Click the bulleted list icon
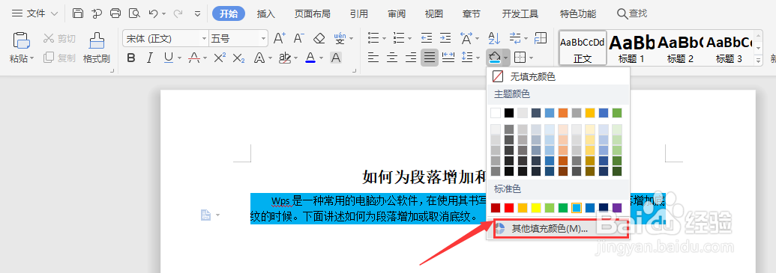This screenshot has width=776, height=273. [x=373, y=38]
